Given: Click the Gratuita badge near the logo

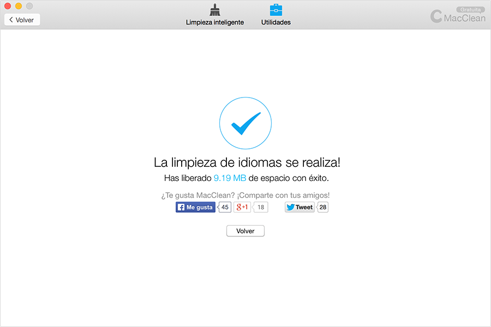Looking at the screenshot, I should tap(470, 9).
